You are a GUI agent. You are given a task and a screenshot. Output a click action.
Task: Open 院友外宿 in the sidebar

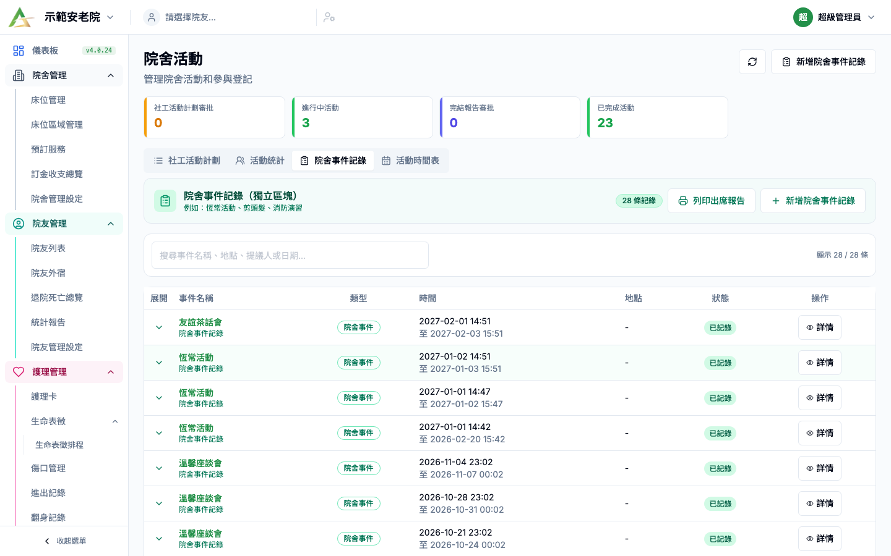click(48, 273)
